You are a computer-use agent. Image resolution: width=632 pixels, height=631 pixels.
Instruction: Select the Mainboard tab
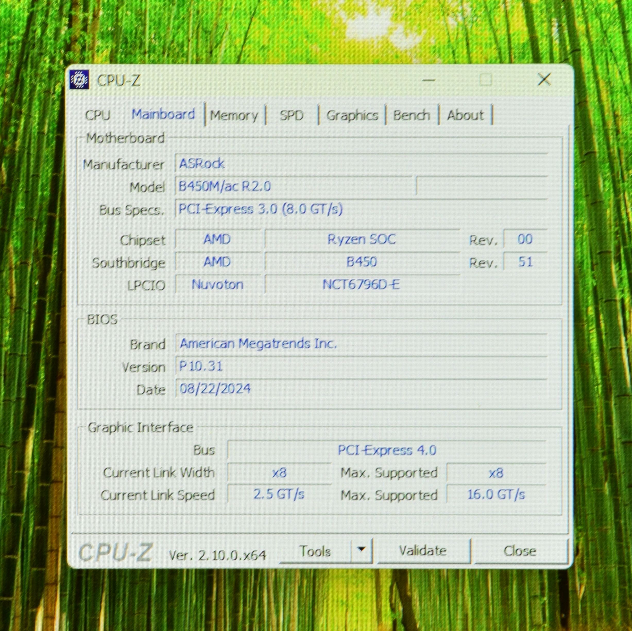pos(163,114)
